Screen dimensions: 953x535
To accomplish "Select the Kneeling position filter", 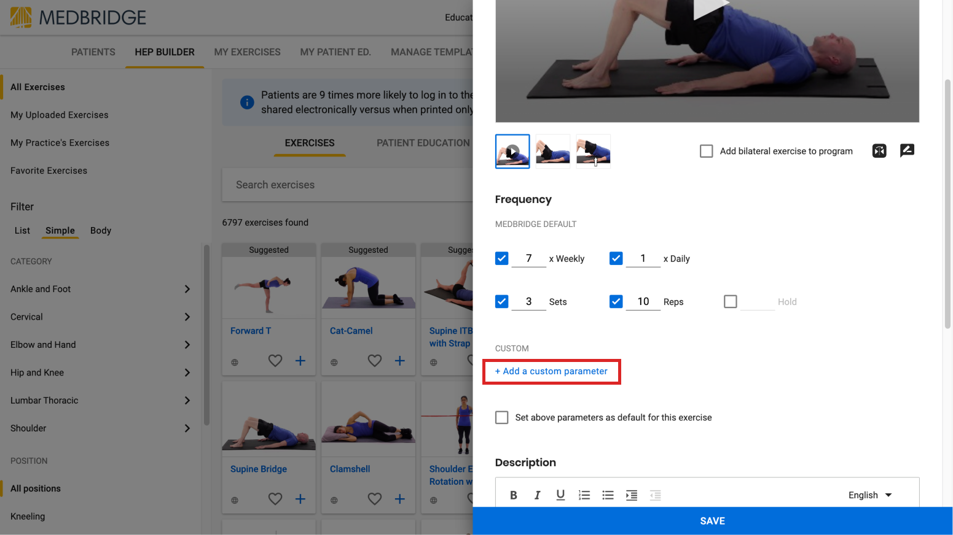I will 28,517.
